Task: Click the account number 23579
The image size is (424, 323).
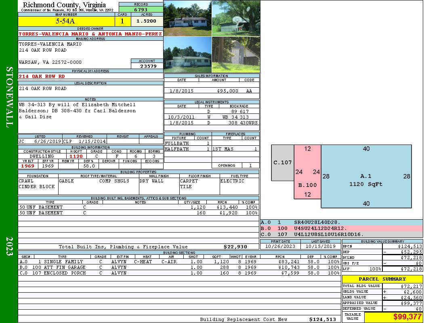Action: (147, 66)
